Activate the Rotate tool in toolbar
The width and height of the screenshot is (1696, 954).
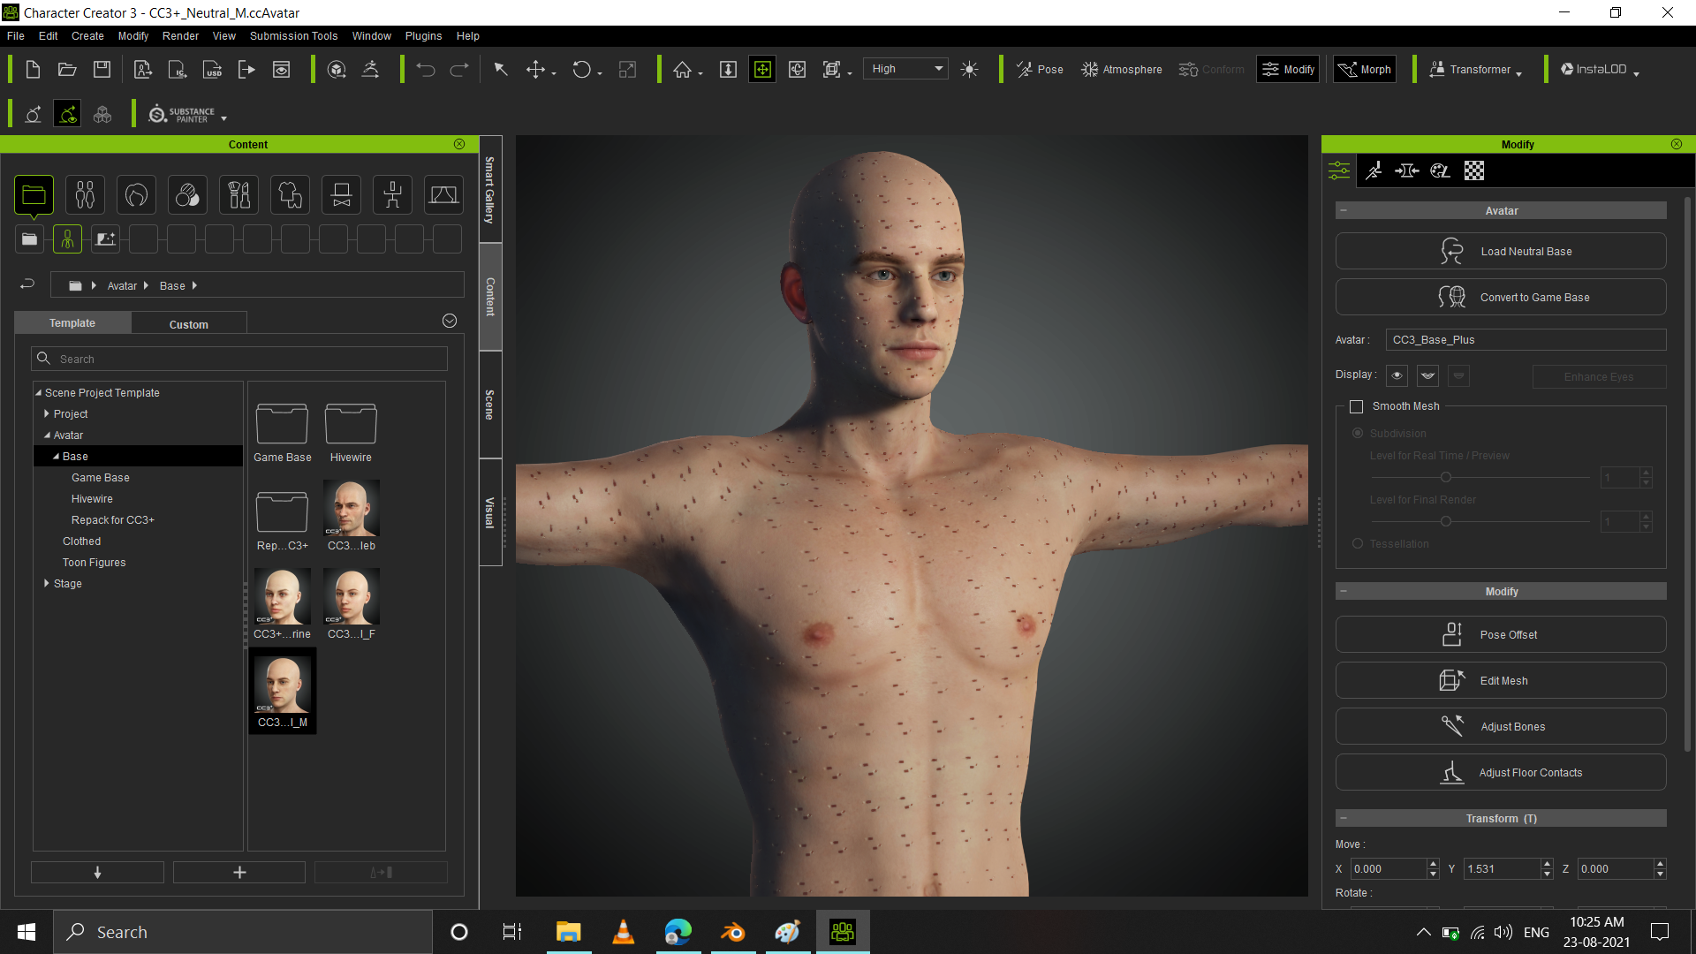(x=582, y=70)
